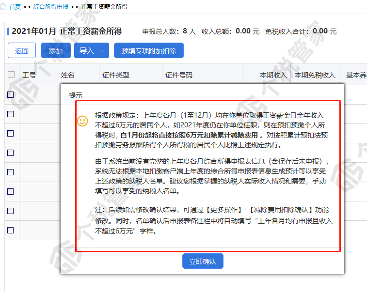The width and height of the screenshot is (367, 292).
Task: Toggle the select-all header checkbox
Action: [11, 75]
